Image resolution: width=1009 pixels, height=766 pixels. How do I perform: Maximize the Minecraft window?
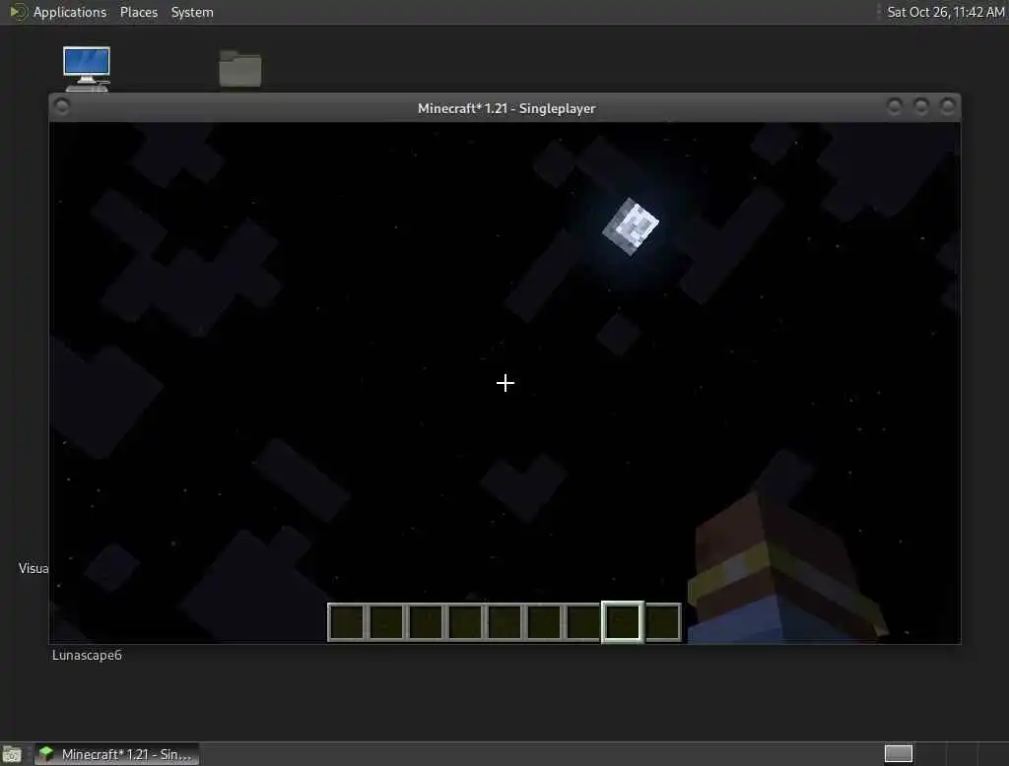tap(921, 106)
